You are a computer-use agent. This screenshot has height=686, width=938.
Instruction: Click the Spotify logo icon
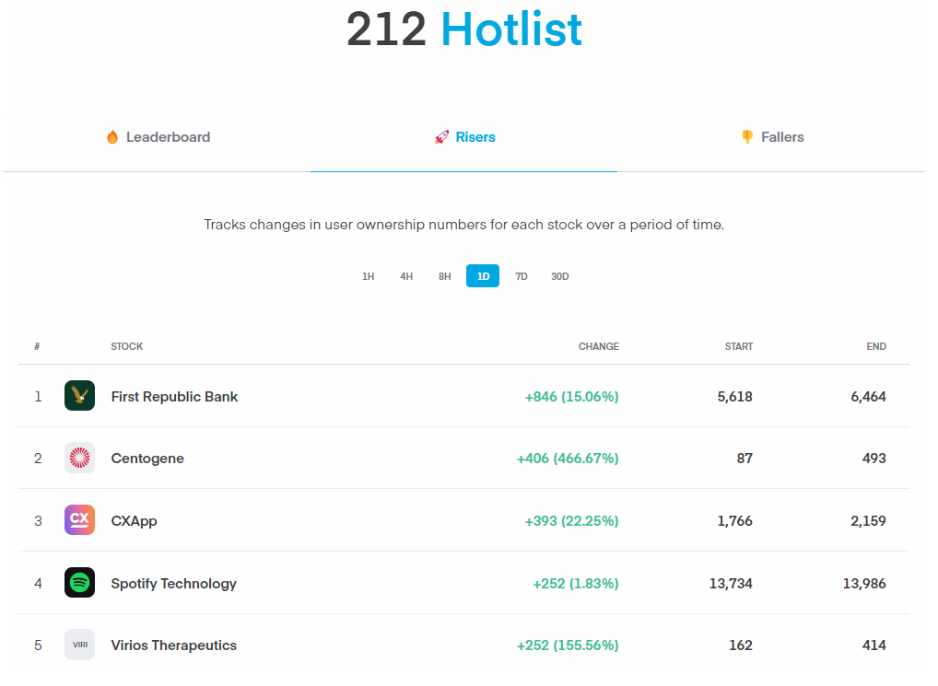(79, 583)
